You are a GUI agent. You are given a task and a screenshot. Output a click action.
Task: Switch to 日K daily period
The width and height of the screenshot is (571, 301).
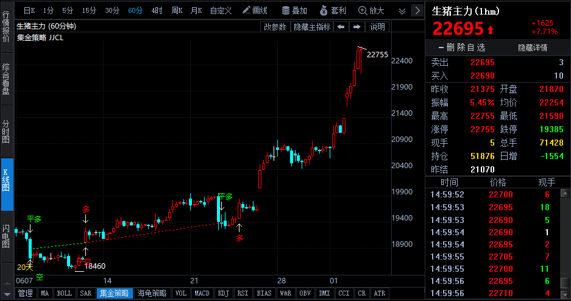tap(29, 10)
